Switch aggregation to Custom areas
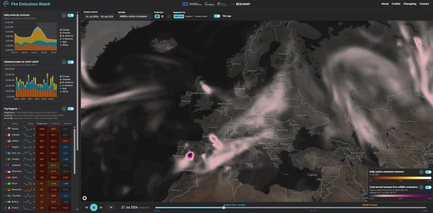 coord(201,16)
